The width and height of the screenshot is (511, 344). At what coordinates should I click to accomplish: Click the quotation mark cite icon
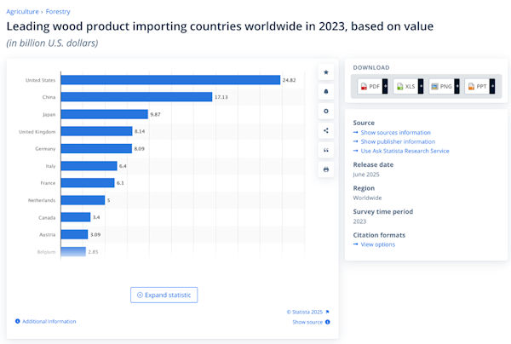coord(326,151)
